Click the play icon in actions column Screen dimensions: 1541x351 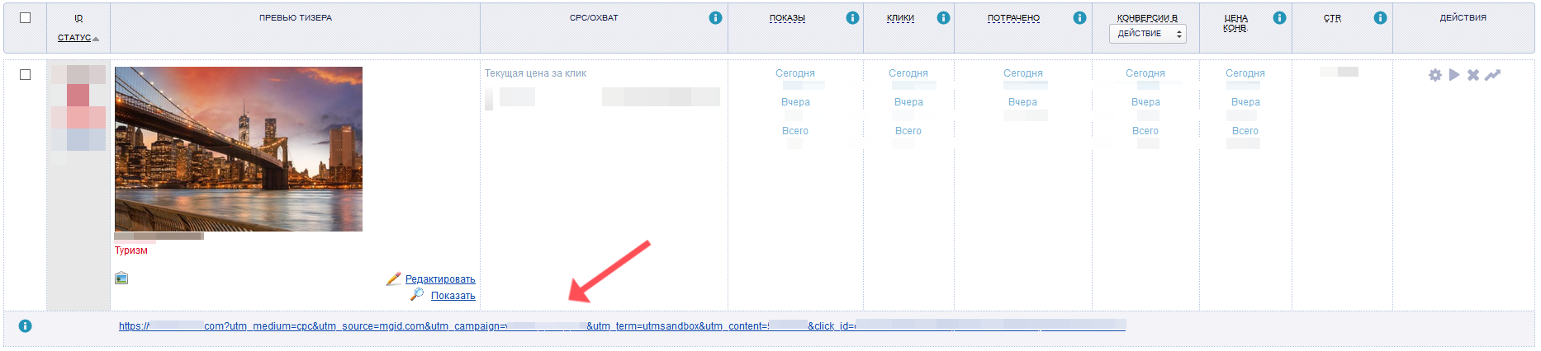point(1454,75)
